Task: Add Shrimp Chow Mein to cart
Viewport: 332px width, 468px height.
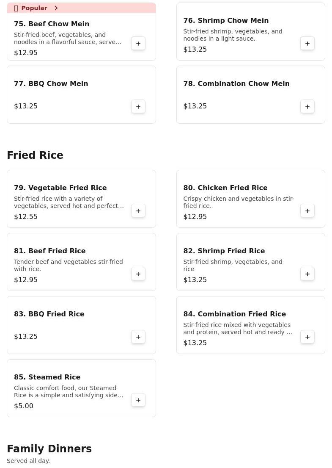Action: (x=307, y=44)
